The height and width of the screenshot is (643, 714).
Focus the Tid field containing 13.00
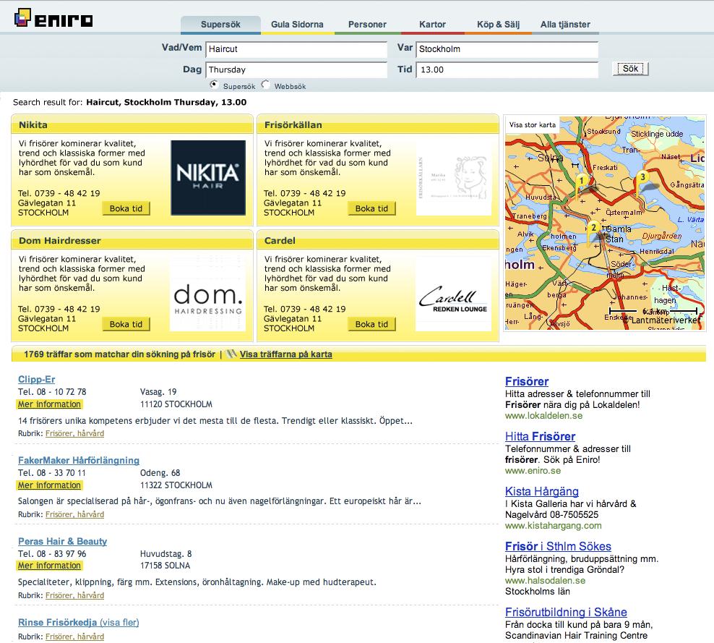(507, 69)
